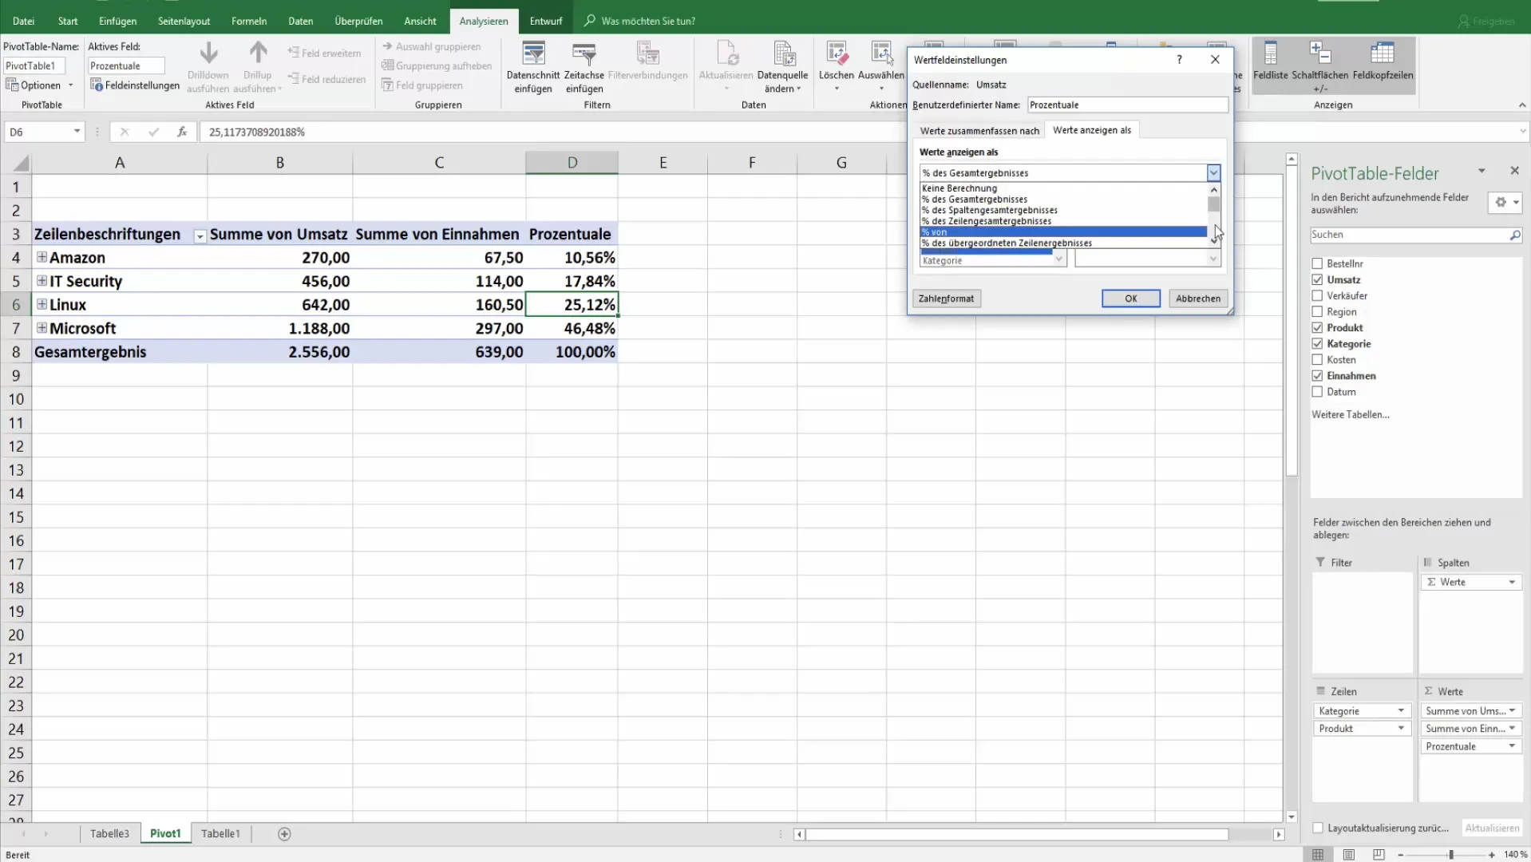Click the Drilldown ausführen arrow icon
Image resolution: width=1531 pixels, height=862 pixels.
[208, 53]
